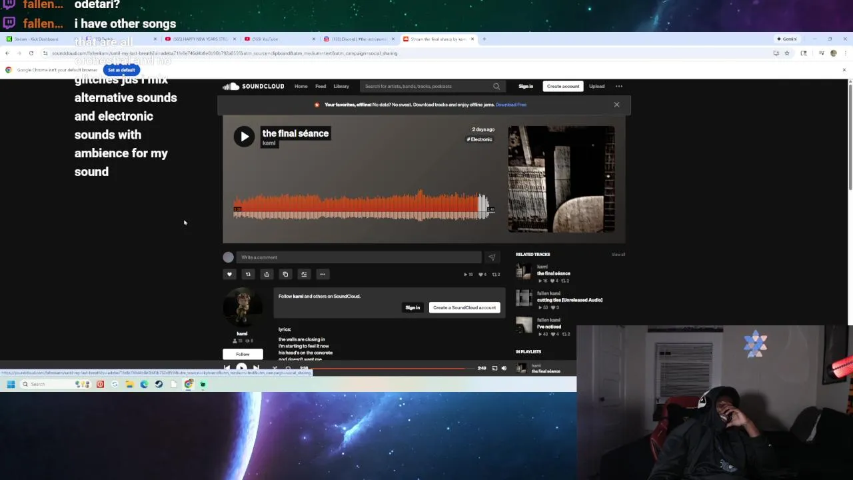Screen dimensions: 853x480
Task: Toggle repeat in the player bar
Action: [x=288, y=368]
